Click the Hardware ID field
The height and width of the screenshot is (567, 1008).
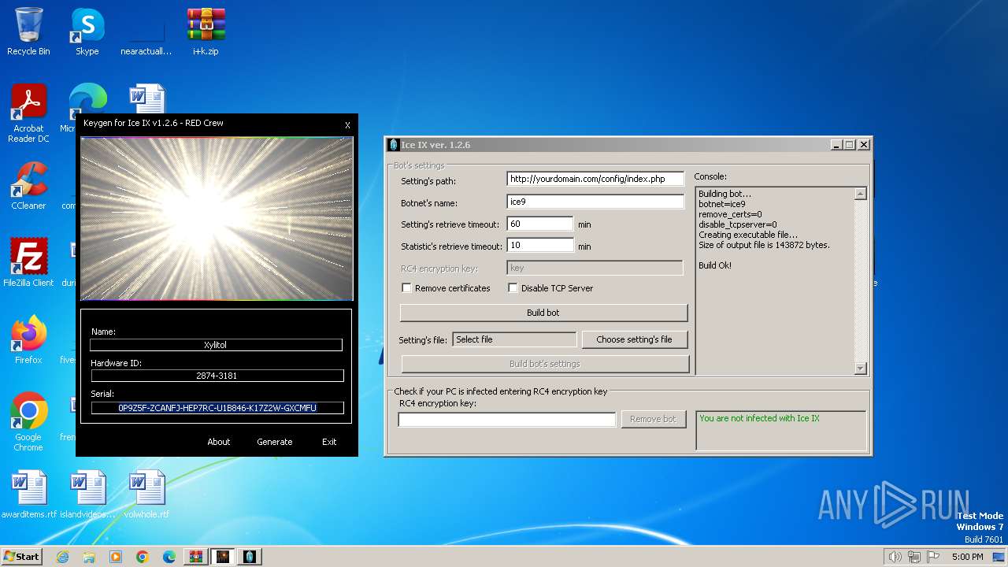click(x=216, y=376)
